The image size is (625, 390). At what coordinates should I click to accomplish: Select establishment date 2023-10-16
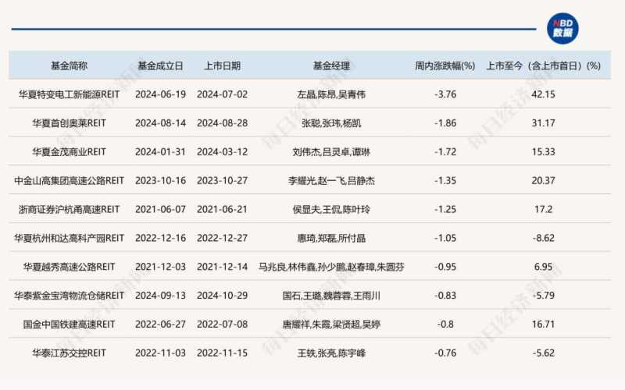(160, 180)
